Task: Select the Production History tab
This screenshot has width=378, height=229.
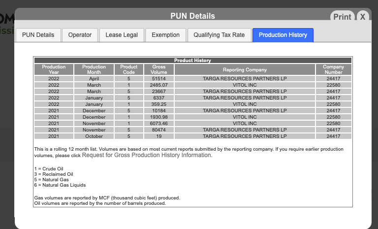Action: pos(283,35)
